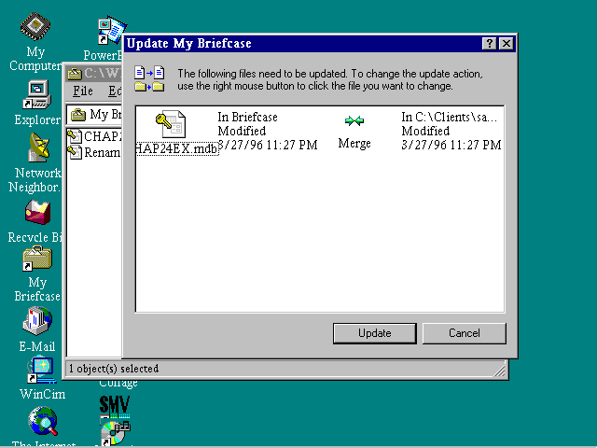This screenshot has height=448, width=597.
Task: Click the question mark help button
Action: (489, 44)
